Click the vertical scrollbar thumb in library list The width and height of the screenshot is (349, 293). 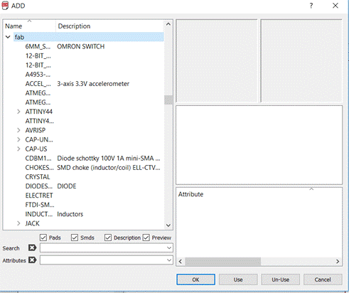168,100
